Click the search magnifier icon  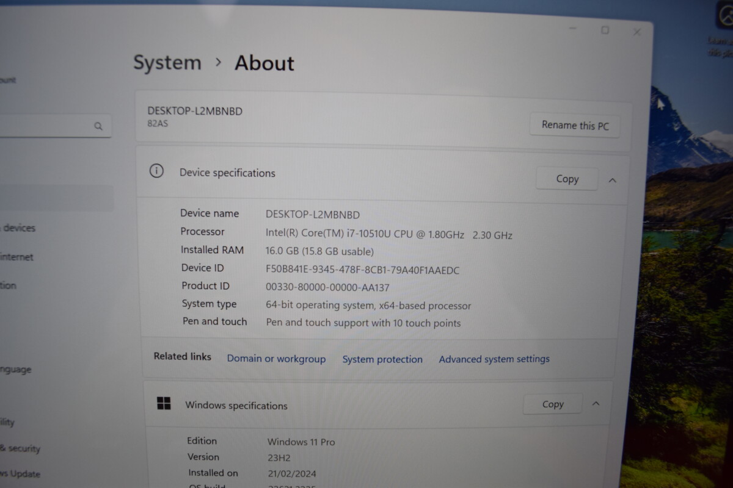tap(98, 126)
